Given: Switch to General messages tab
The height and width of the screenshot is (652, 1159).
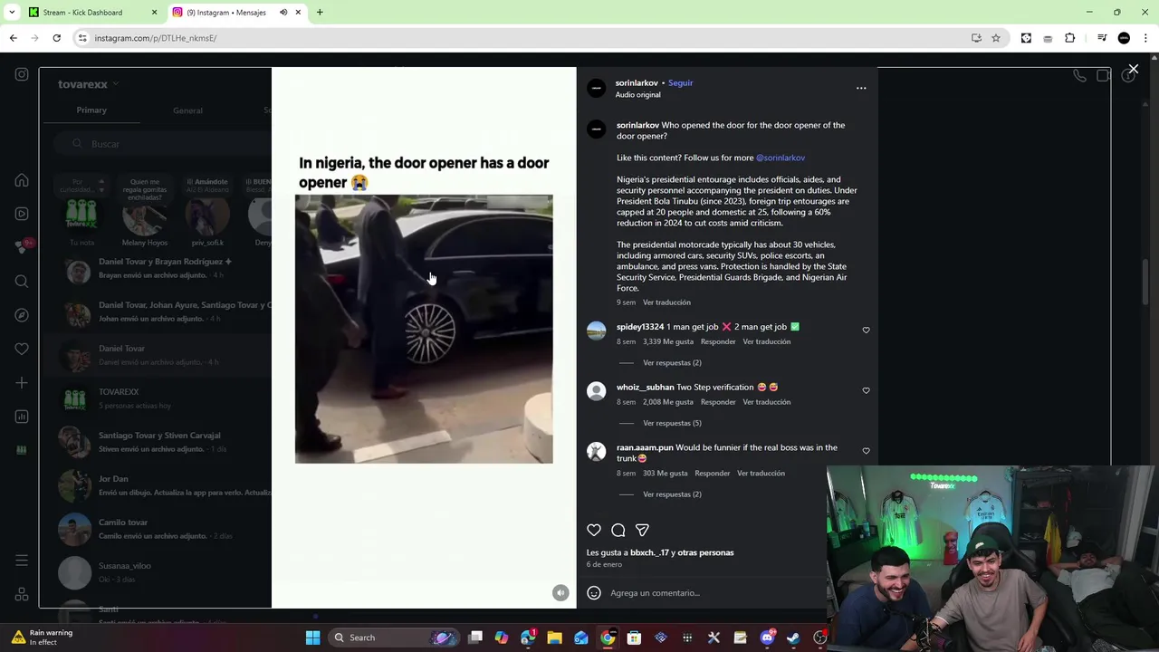Looking at the screenshot, I should (x=187, y=110).
